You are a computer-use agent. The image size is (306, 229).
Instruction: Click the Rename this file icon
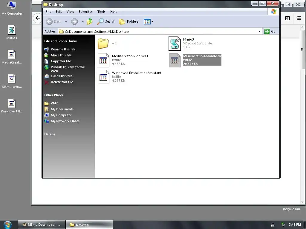tap(46, 49)
